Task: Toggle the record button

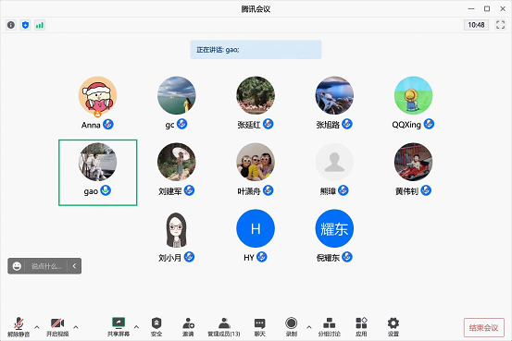Action: [x=292, y=326]
